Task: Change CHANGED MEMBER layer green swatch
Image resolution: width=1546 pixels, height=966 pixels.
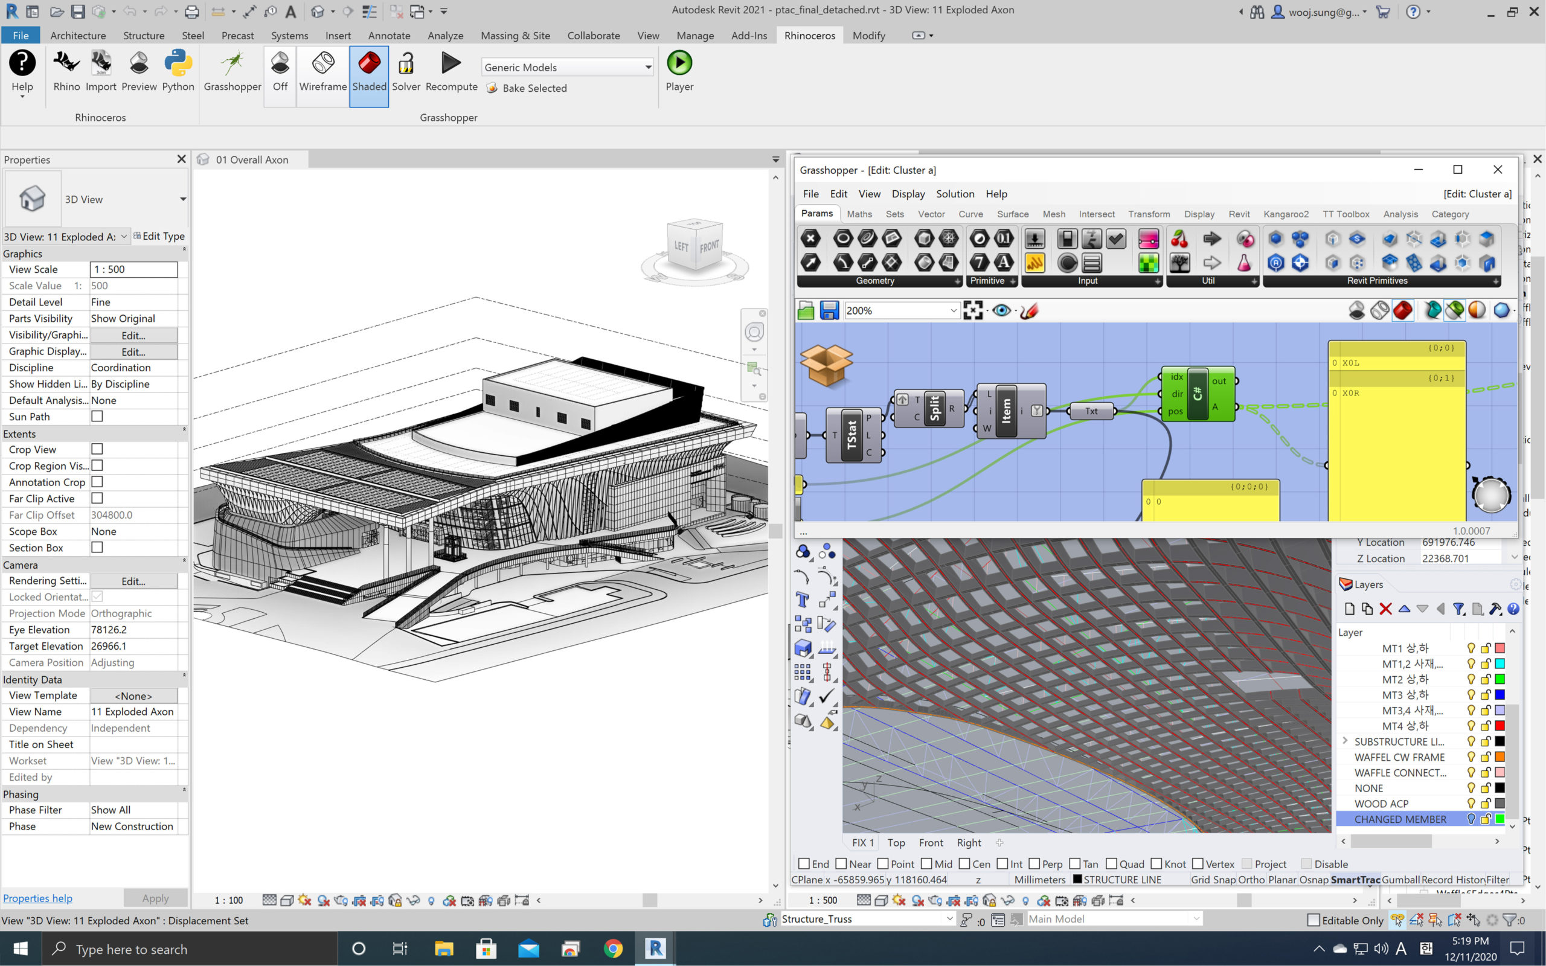Action: [1500, 819]
